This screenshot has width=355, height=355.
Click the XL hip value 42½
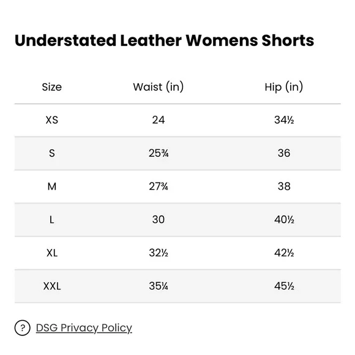[284, 253]
